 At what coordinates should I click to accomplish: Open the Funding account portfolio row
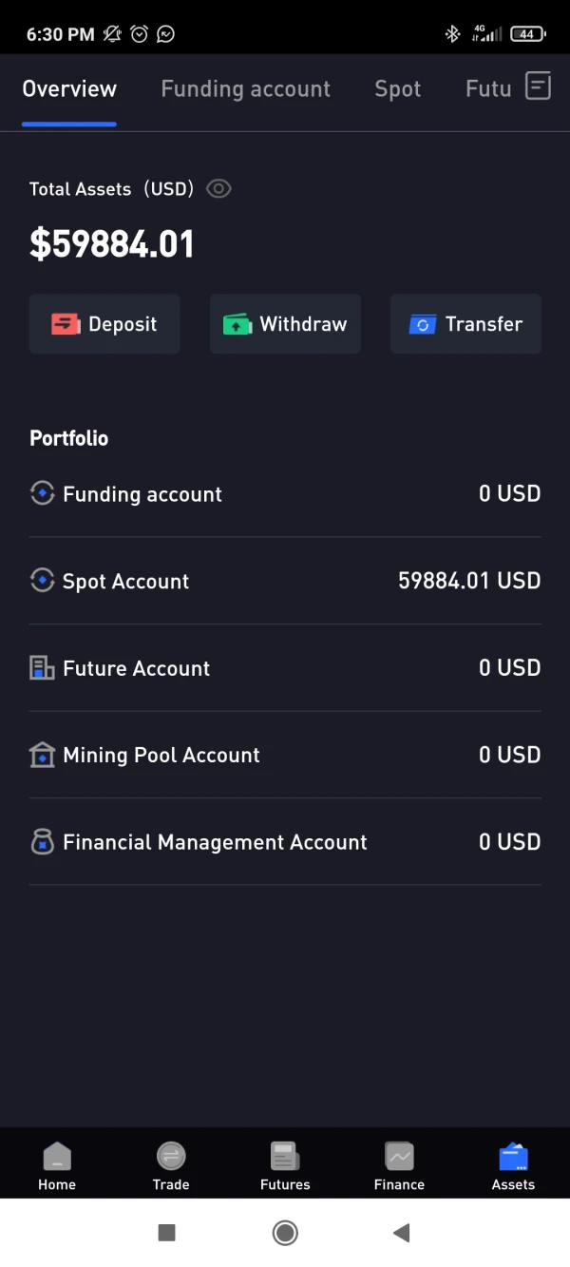point(285,494)
